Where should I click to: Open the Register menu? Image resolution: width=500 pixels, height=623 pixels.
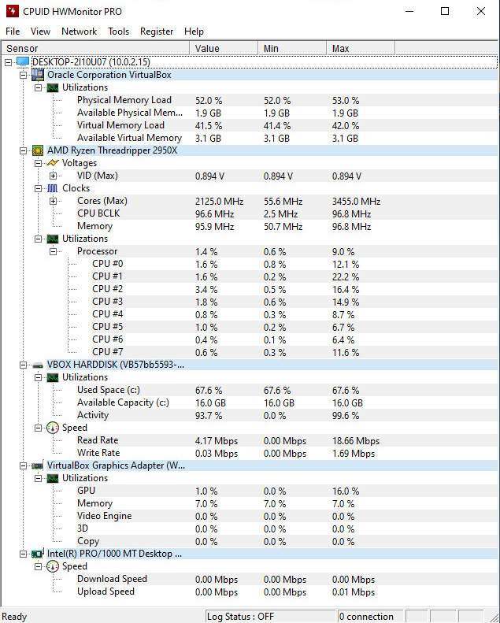pos(157,32)
